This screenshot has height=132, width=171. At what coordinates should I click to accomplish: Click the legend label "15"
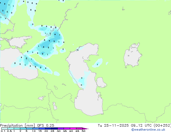[x=40, y=131]
